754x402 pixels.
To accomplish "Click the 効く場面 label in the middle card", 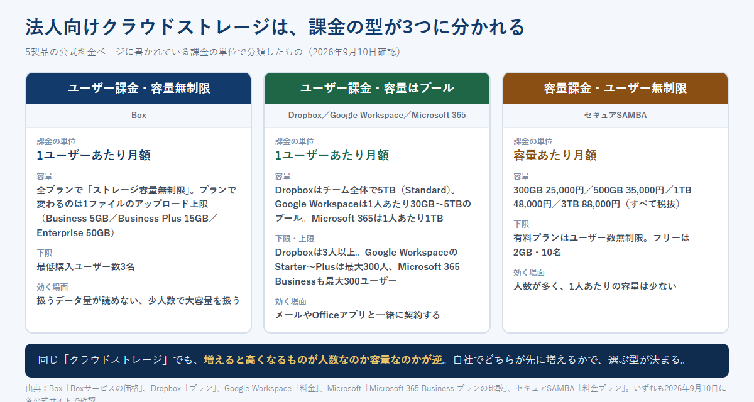I will [290, 301].
